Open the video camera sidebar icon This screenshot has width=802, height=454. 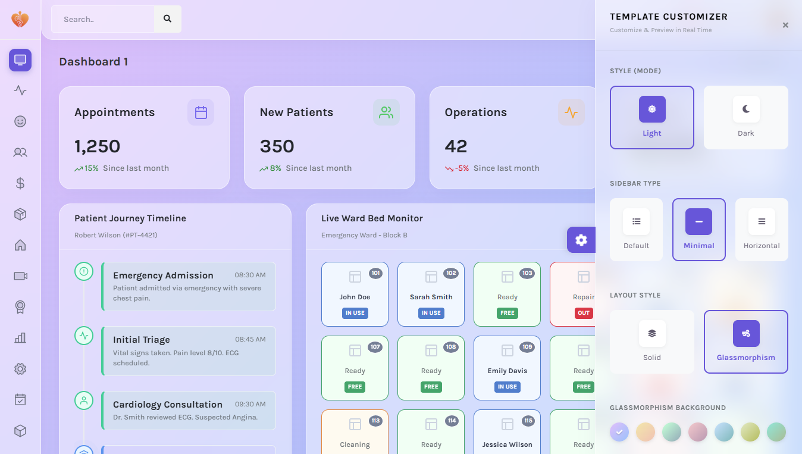20,276
